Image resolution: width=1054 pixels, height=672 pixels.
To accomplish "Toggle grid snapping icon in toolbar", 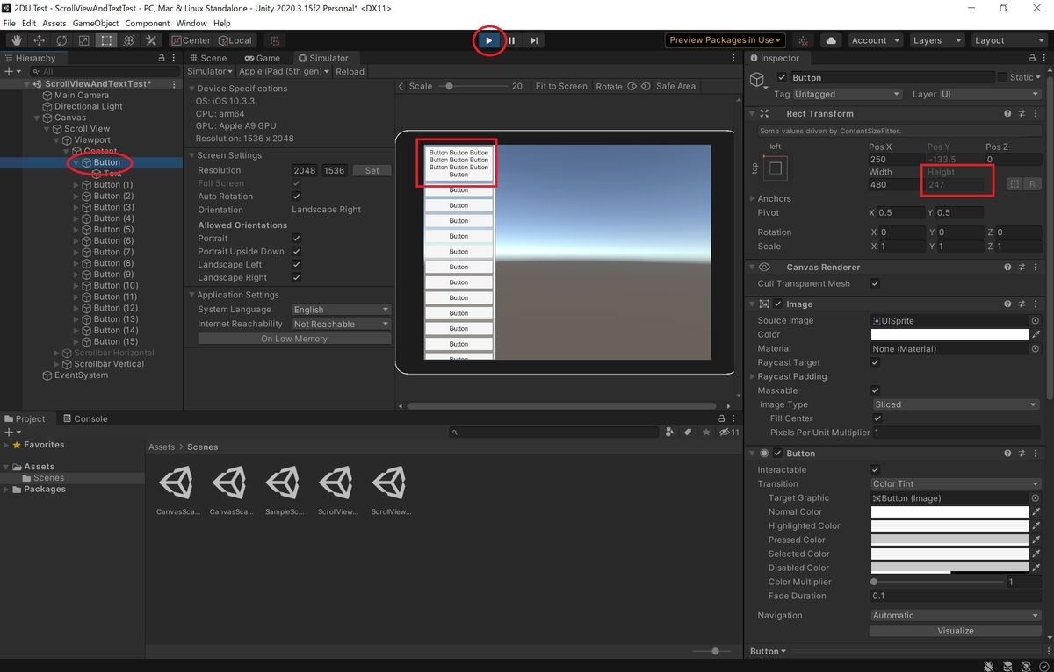I will [274, 40].
